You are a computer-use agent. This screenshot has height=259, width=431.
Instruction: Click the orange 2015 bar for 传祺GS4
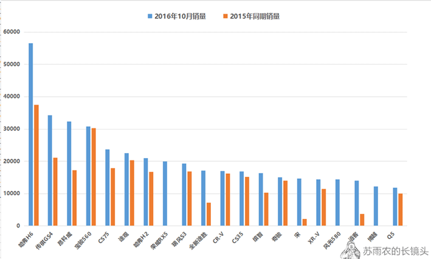point(55,192)
